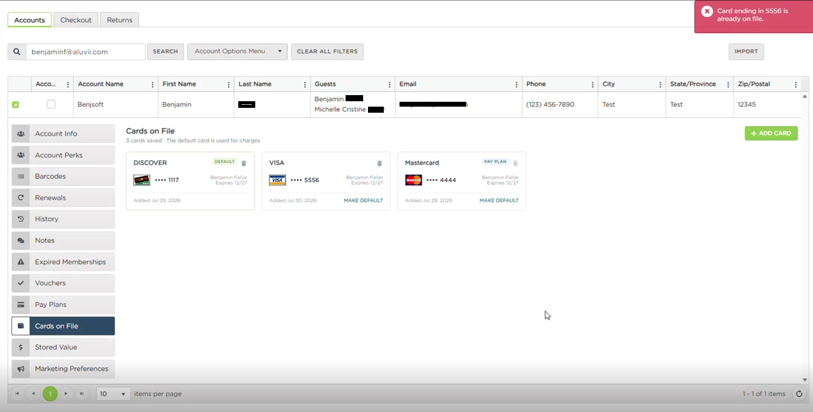Open the Account Options Menu dropdown
The height and width of the screenshot is (412, 813).
(x=237, y=51)
